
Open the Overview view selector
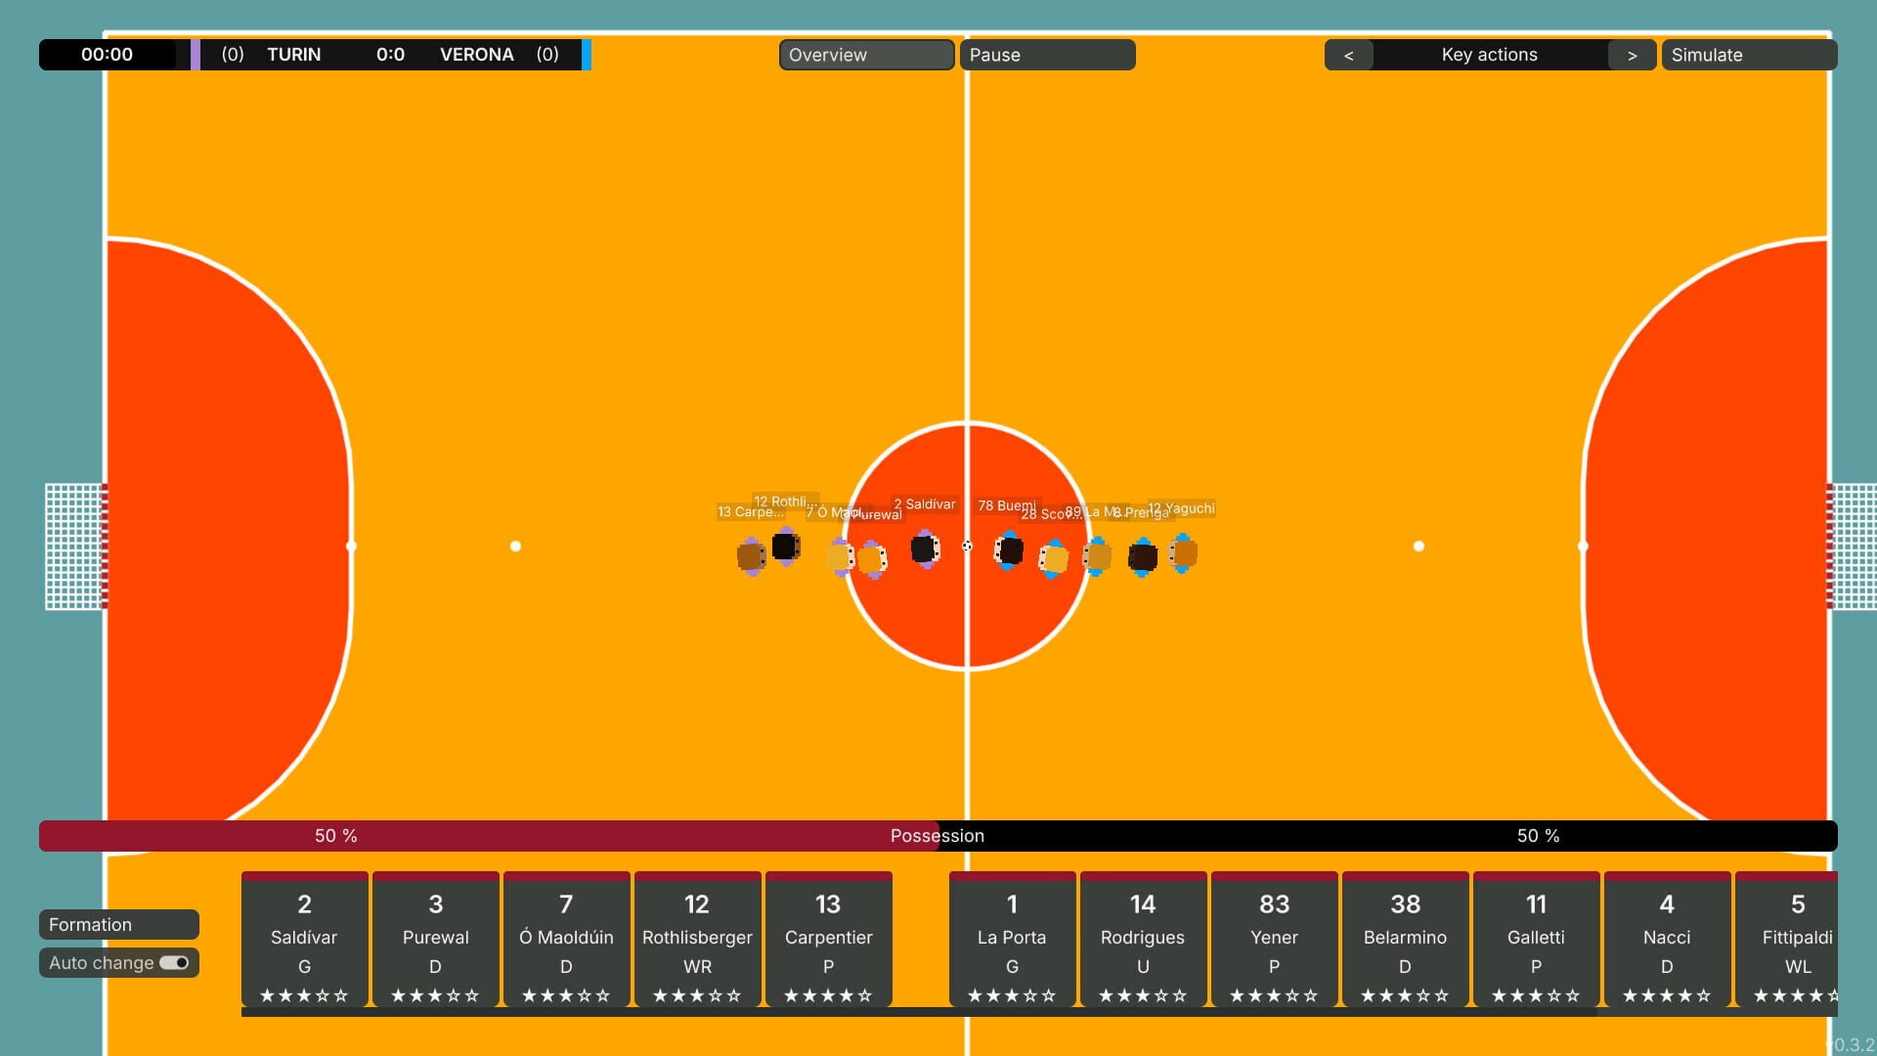point(866,55)
